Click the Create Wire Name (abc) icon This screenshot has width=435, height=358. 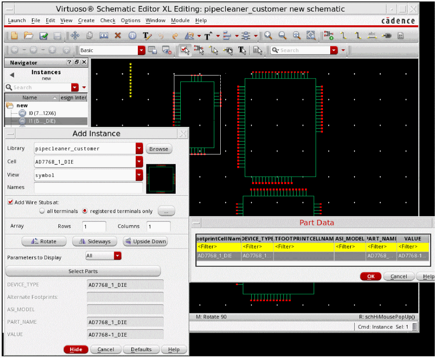pos(372,36)
